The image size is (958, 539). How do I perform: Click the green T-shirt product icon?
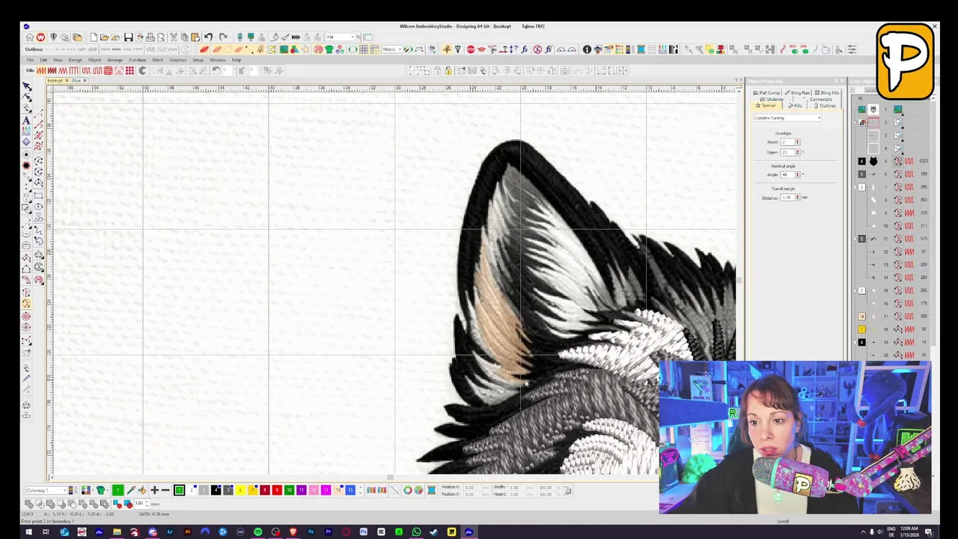[x=329, y=49]
